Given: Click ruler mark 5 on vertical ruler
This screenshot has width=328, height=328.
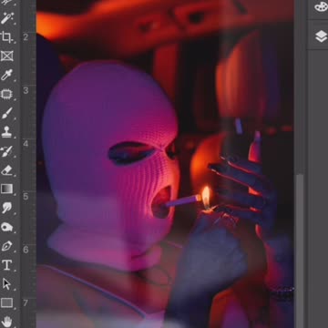Looking at the screenshot, I should 26,197.
